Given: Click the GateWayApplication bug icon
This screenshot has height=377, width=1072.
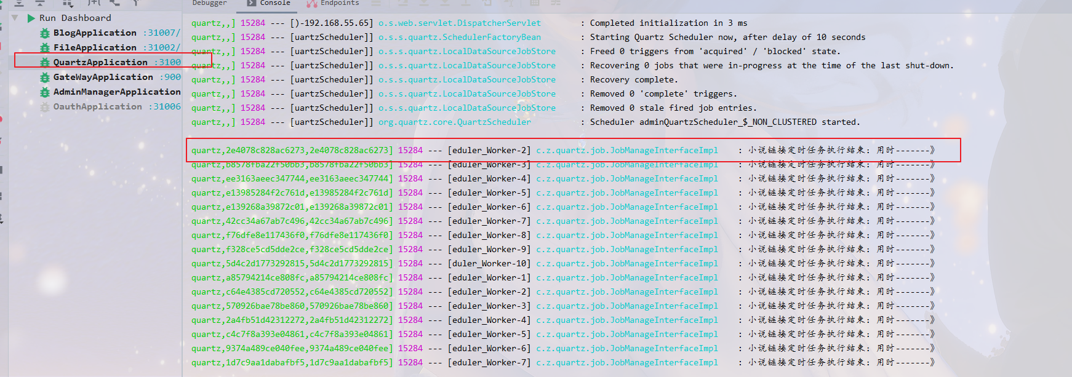Looking at the screenshot, I should point(44,77).
